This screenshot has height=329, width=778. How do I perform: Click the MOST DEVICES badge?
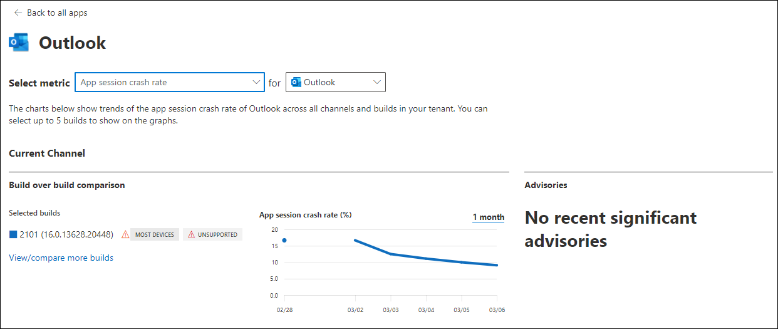(155, 234)
